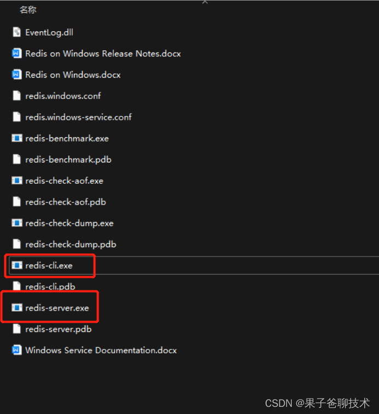379x414 pixels.
Task: Select the redis-check-aof.pdb file name
Action: (x=66, y=202)
